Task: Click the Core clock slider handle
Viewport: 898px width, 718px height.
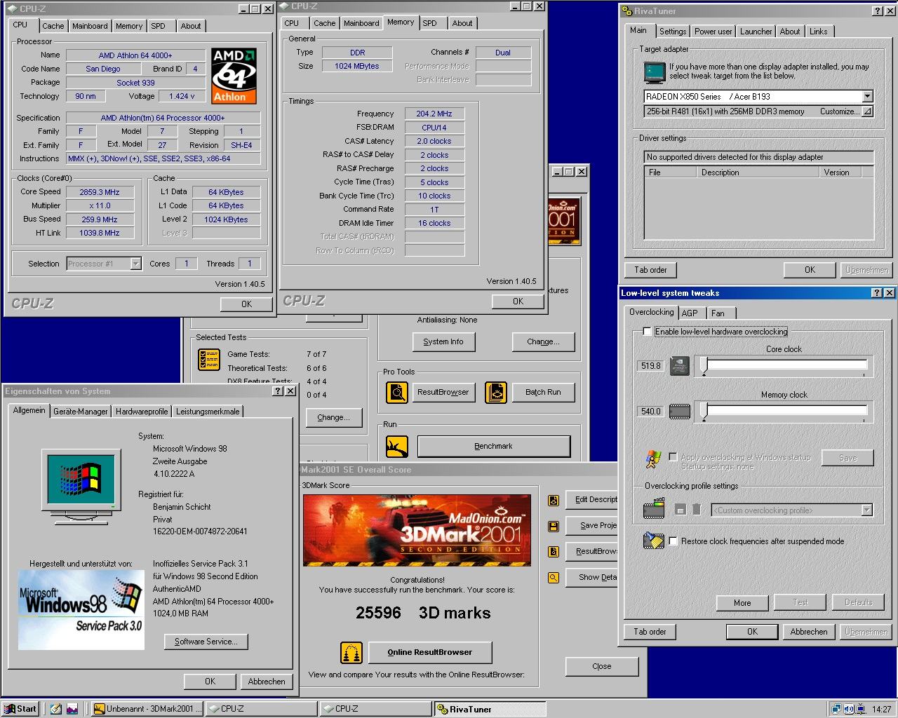Action: (x=704, y=366)
